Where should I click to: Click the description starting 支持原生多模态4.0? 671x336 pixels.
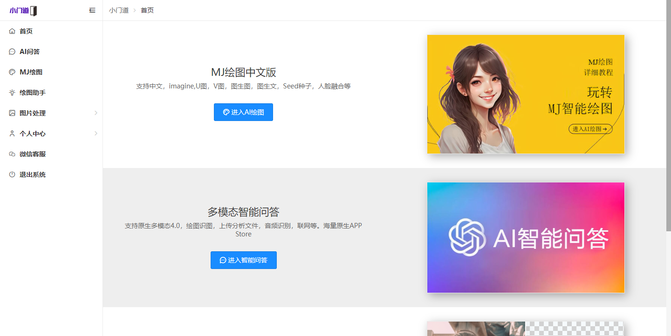243,230
